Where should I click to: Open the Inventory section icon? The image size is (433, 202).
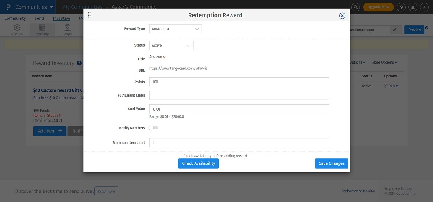(x=42, y=30)
